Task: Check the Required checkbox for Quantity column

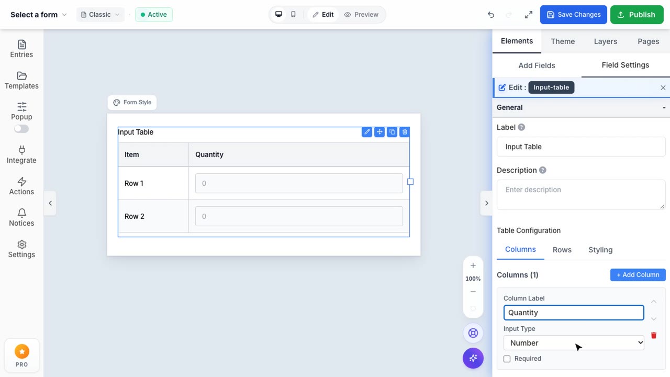Action: 507,359
